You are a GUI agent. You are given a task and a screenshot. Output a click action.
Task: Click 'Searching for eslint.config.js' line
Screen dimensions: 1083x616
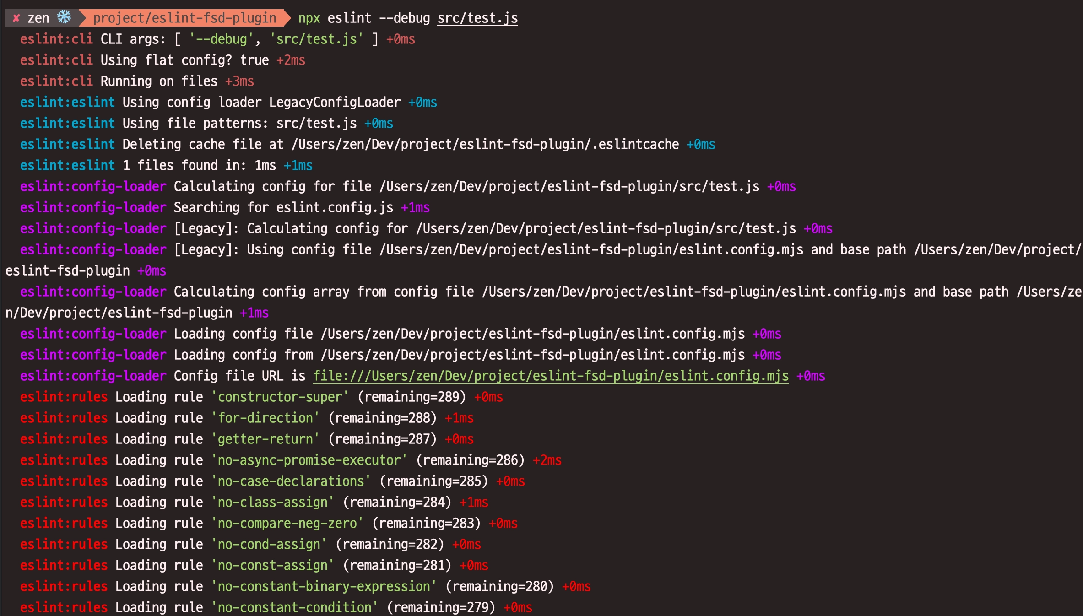pyautogui.click(x=225, y=208)
